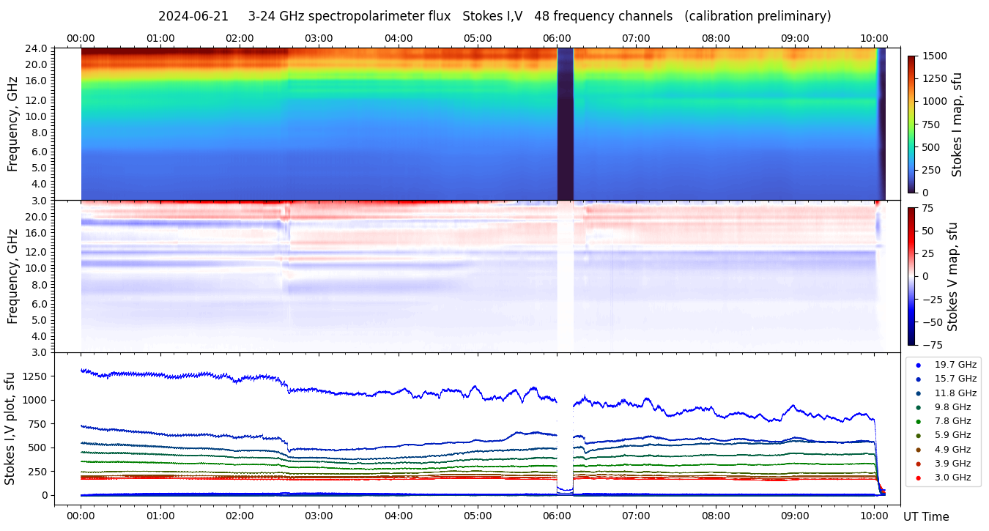Click the Stokes I map, sfu colorbar label
This screenshot has width=989, height=531.
957,124
